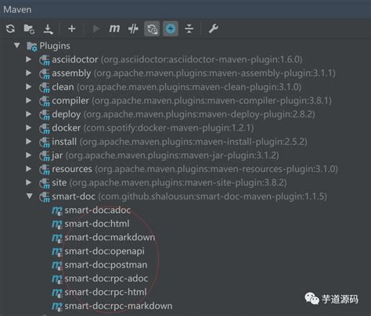Click the Plugins folder icon
The width and height of the screenshot is (371, 316).
32,46
